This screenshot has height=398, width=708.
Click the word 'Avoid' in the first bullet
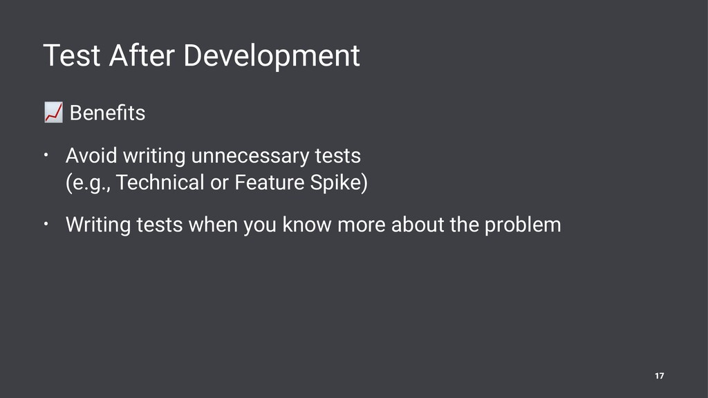click(x=91, y=155)
